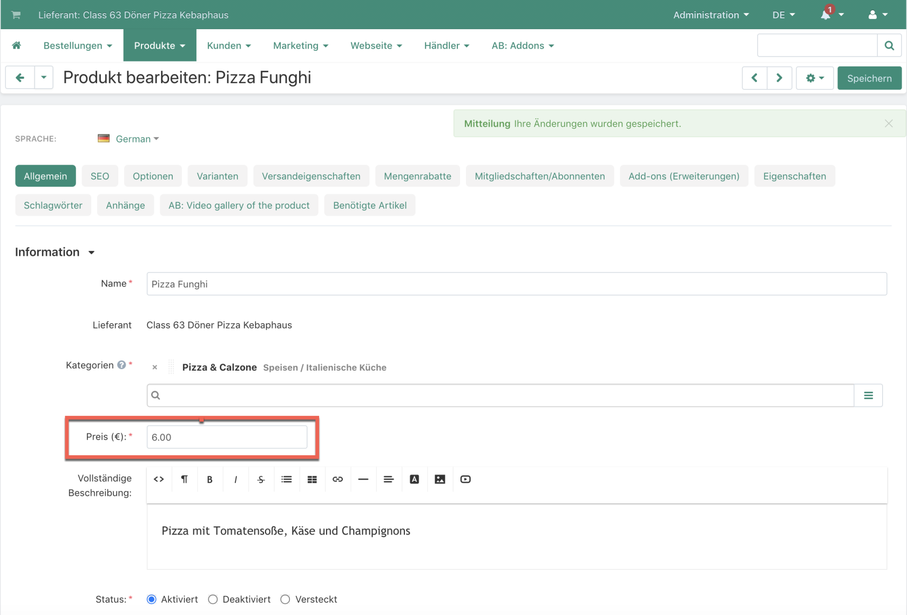The width and height of the screenshot is (907, 615).
Task: Open the Administration dropdown
Action: (x=711, y=15)
